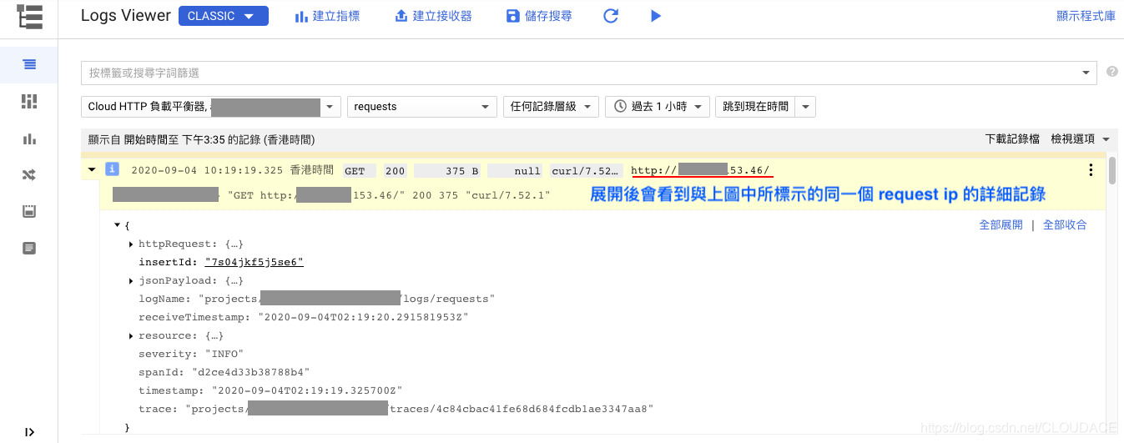Click the curl/7.52… user agent chip

click(587, 170)
